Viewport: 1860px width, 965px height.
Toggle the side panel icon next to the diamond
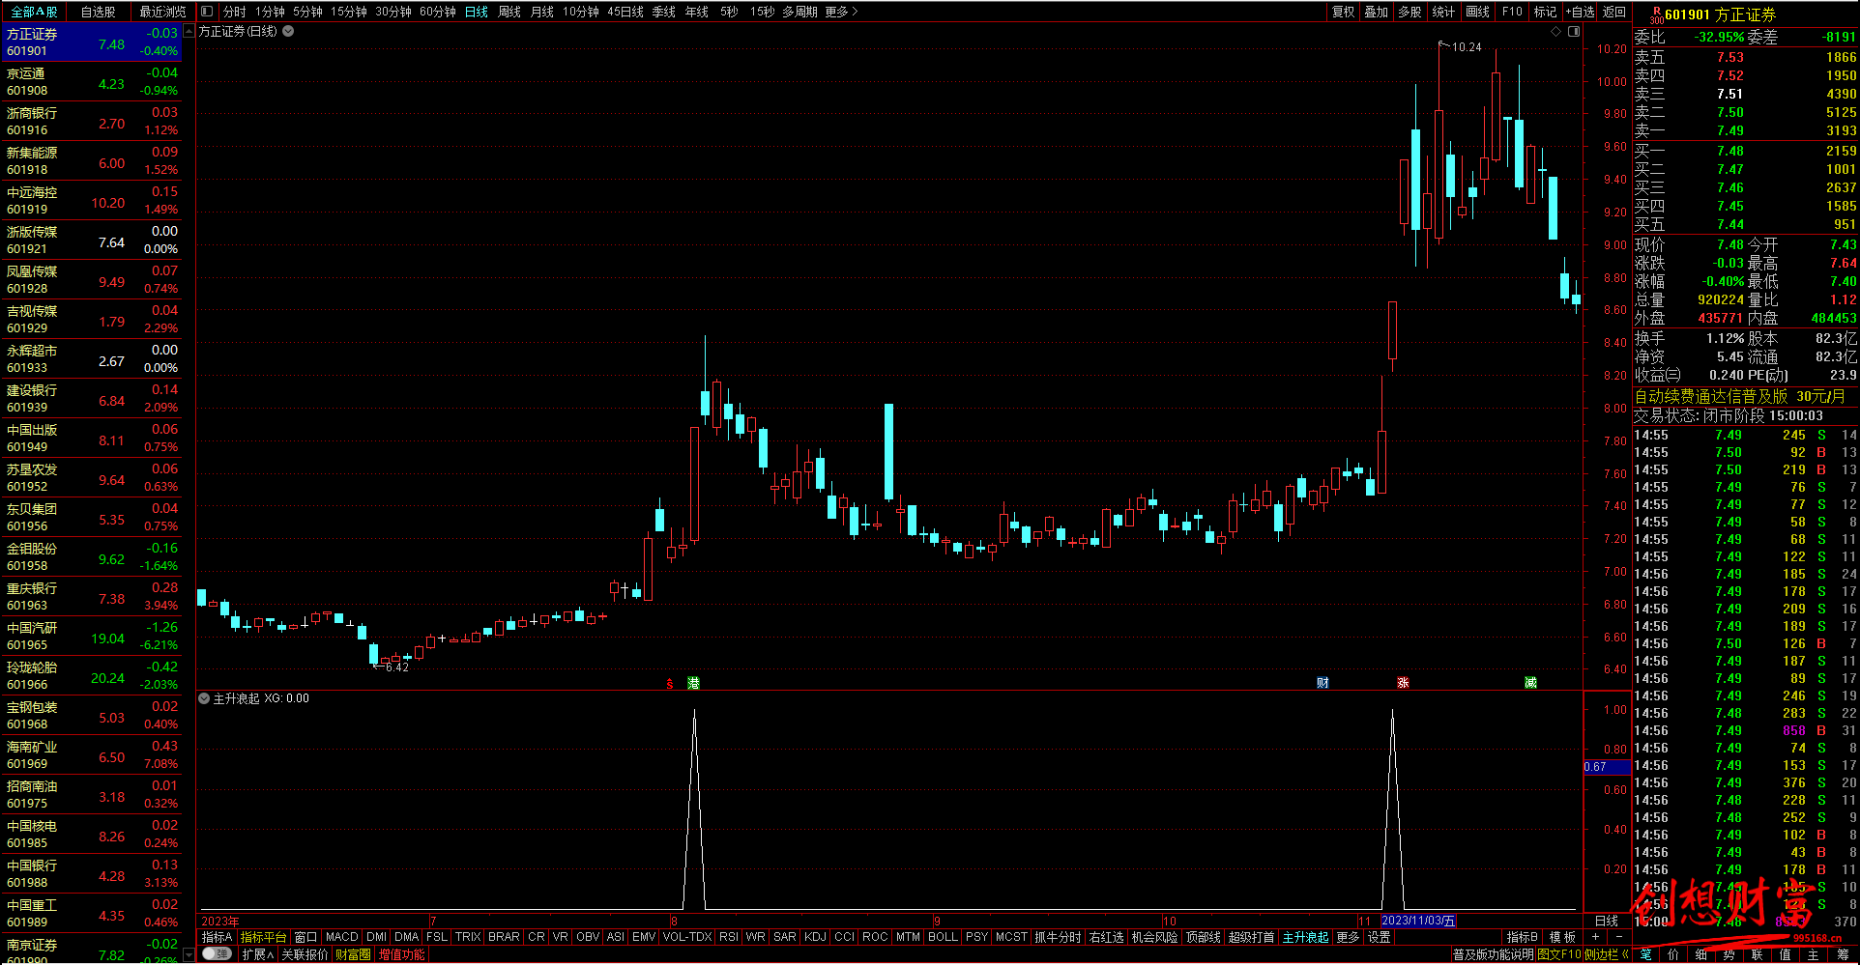1574,31
